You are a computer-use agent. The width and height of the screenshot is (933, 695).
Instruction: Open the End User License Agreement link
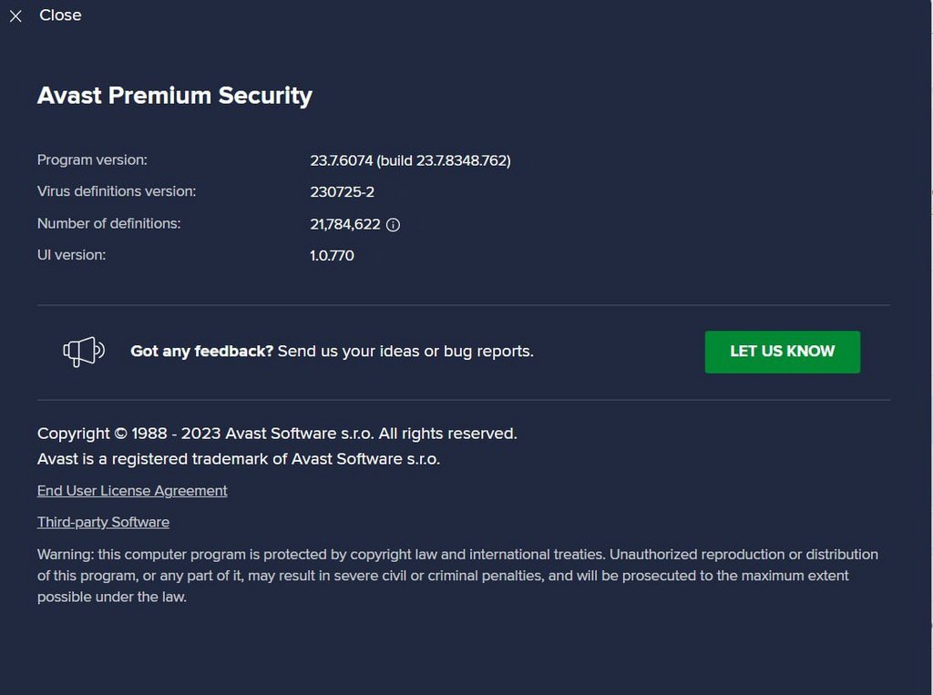[x=132, y=491]
